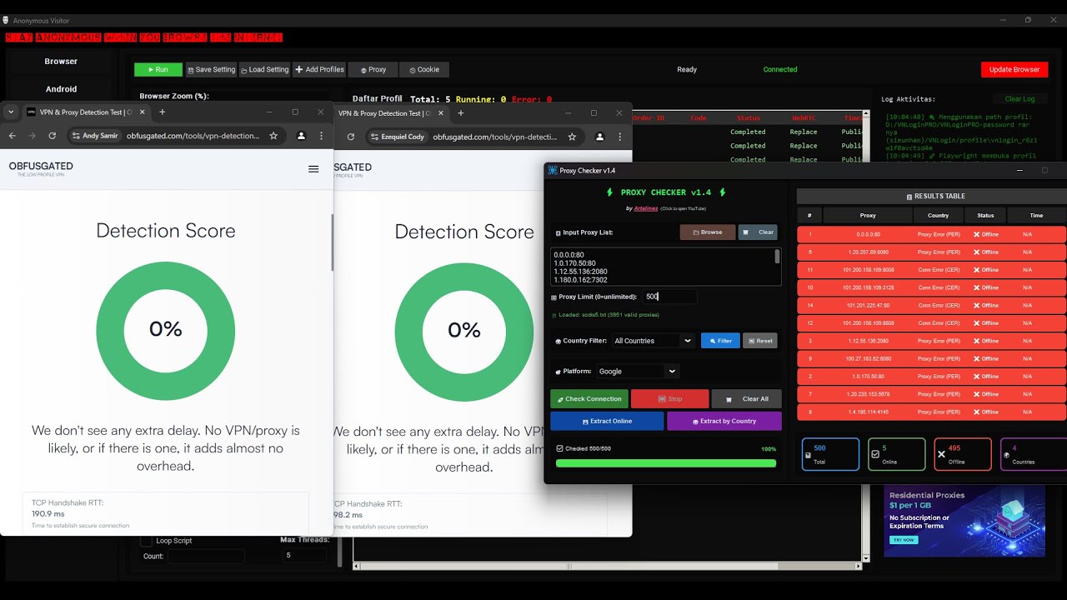Image resolution: width=1067 pixels, height=600 pixels.
Task: Select result row with proxy 0.0.0.0:80
Action: click(932, 235)
